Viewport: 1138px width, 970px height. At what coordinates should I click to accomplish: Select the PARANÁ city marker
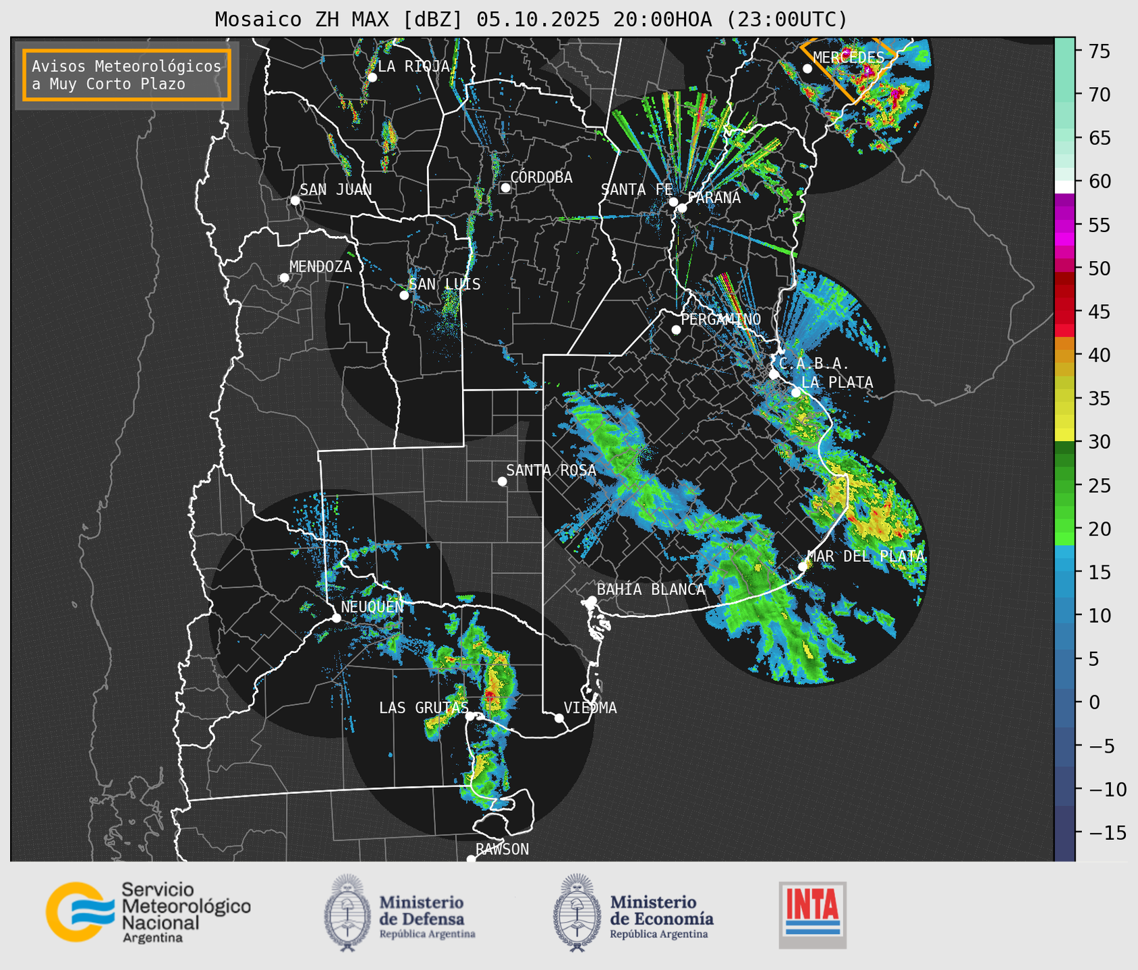click(682, 208)
